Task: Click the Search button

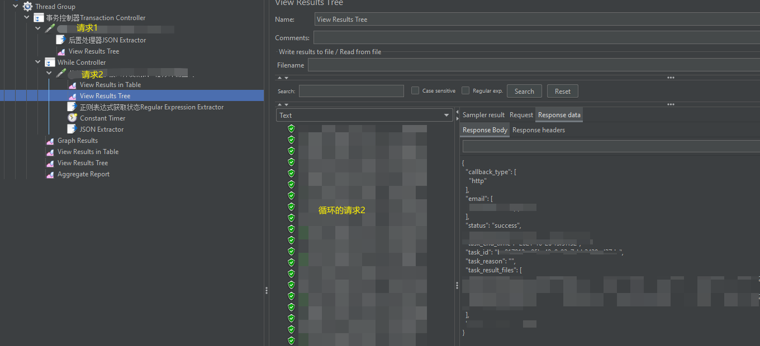Action: 524,91
